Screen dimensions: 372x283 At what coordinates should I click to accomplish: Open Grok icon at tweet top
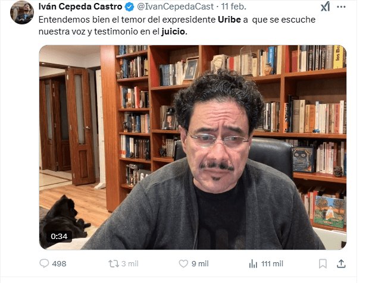coord(325,7)
